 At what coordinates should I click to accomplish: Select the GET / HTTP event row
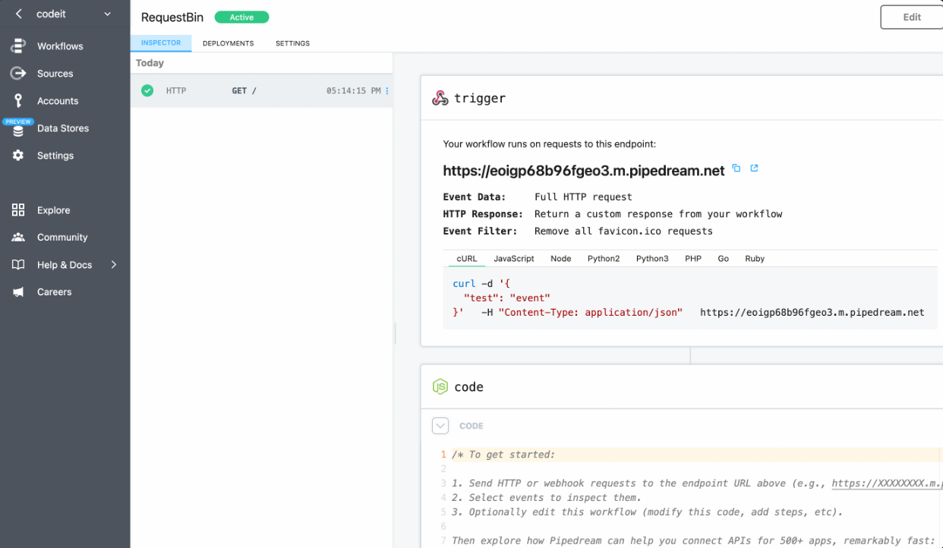coord(261,91)
